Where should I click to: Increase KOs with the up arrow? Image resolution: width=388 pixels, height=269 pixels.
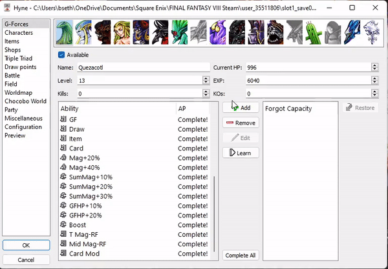coord(374,92)
